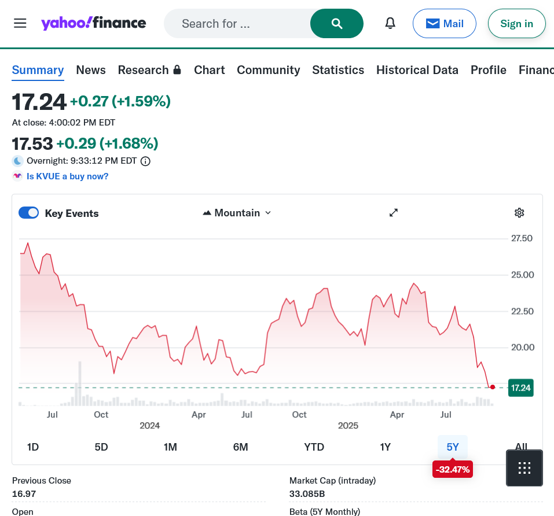The width and height of the screenshot is (554, 516).
Task: Open chart settings gear
Action: [x=519, y=213]
